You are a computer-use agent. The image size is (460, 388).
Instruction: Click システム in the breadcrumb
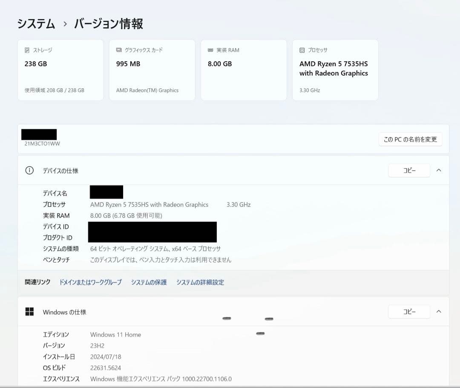click(x=36, y=24)
